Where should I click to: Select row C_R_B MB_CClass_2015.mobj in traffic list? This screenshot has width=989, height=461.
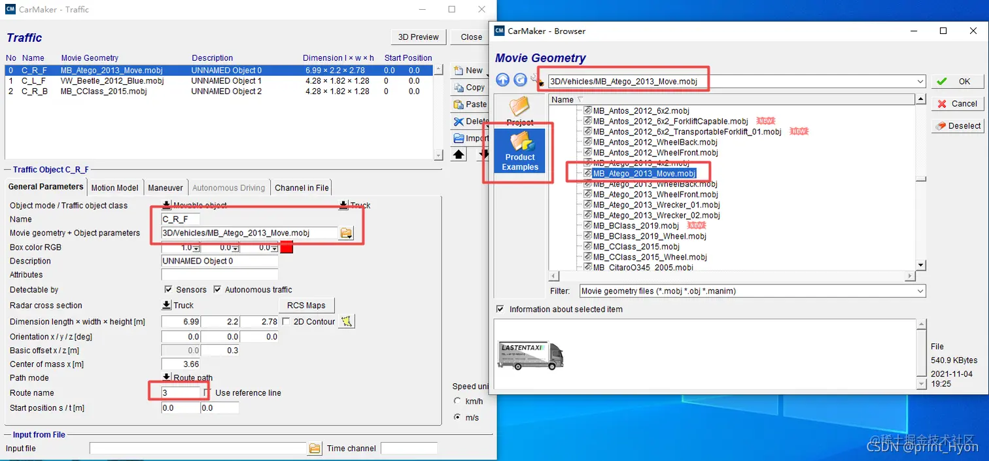coord(219,92)
